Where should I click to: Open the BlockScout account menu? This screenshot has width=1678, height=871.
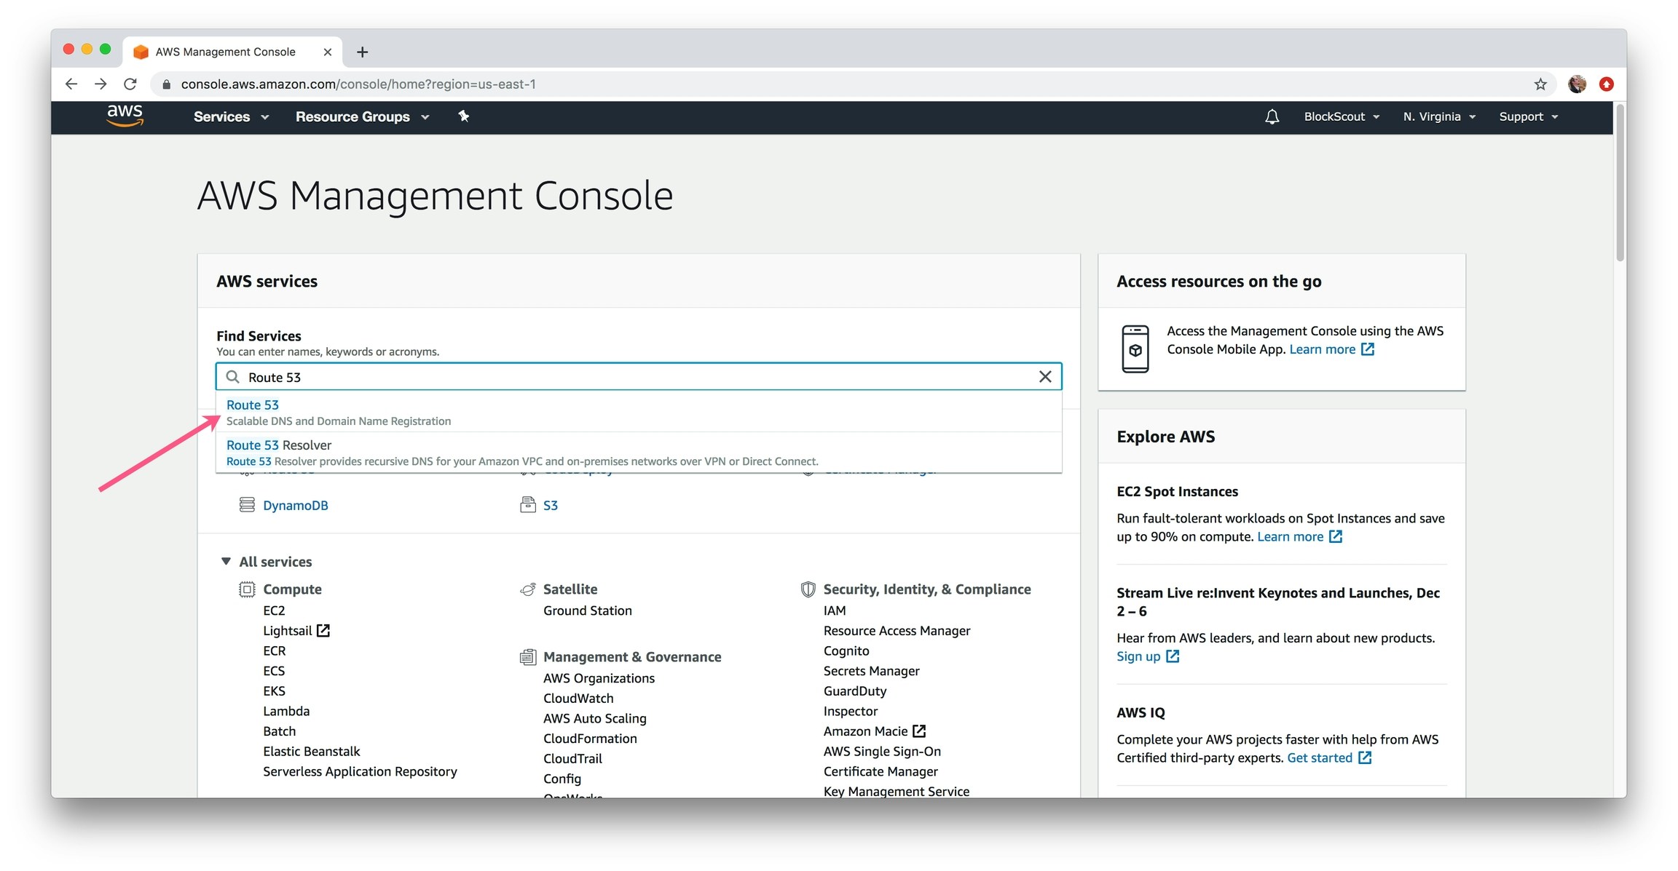1341,116
